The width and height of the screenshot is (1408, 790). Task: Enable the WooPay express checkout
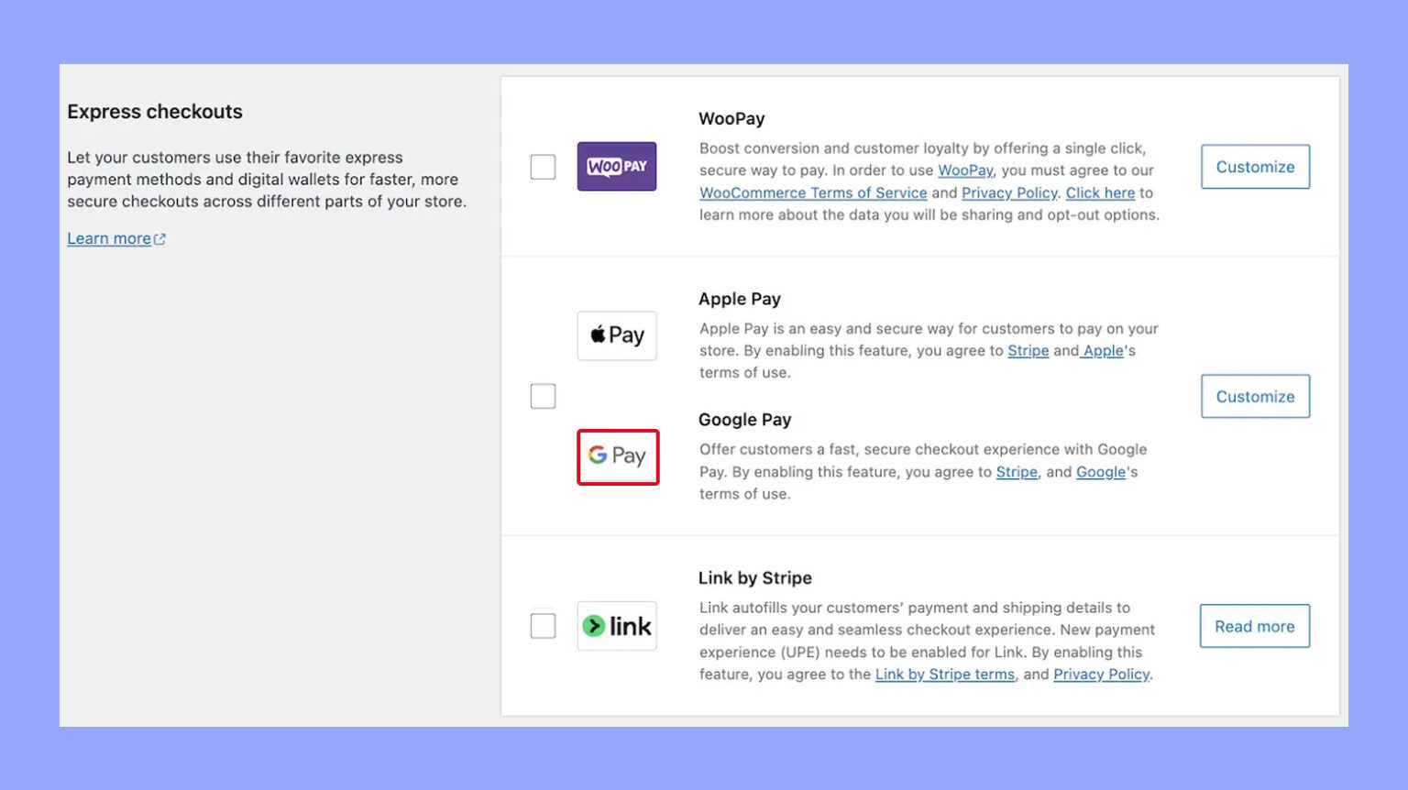pyautogui.click(x=542, y=167)
